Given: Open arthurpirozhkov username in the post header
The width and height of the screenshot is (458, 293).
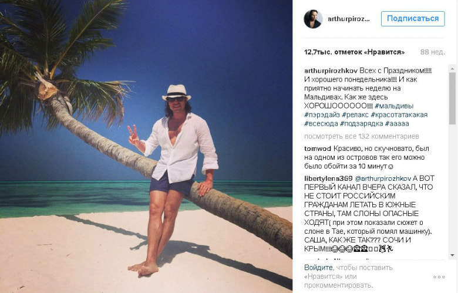Looking at the screenshot, I should (x=349, y=19).
